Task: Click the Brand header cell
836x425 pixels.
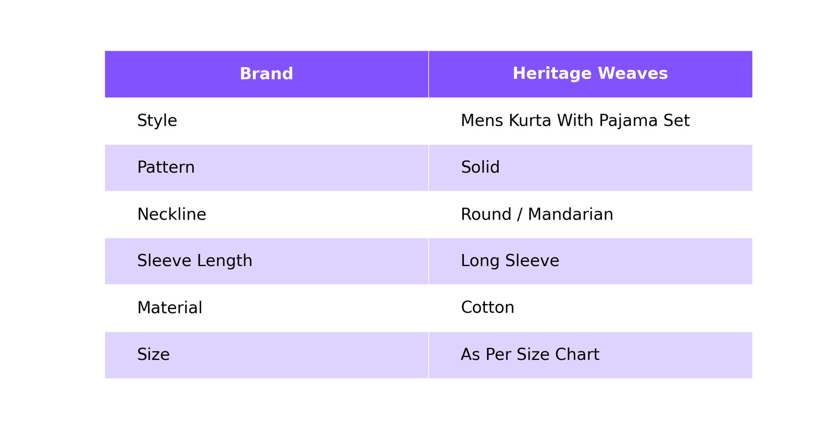Action: [x=266, y=74]
